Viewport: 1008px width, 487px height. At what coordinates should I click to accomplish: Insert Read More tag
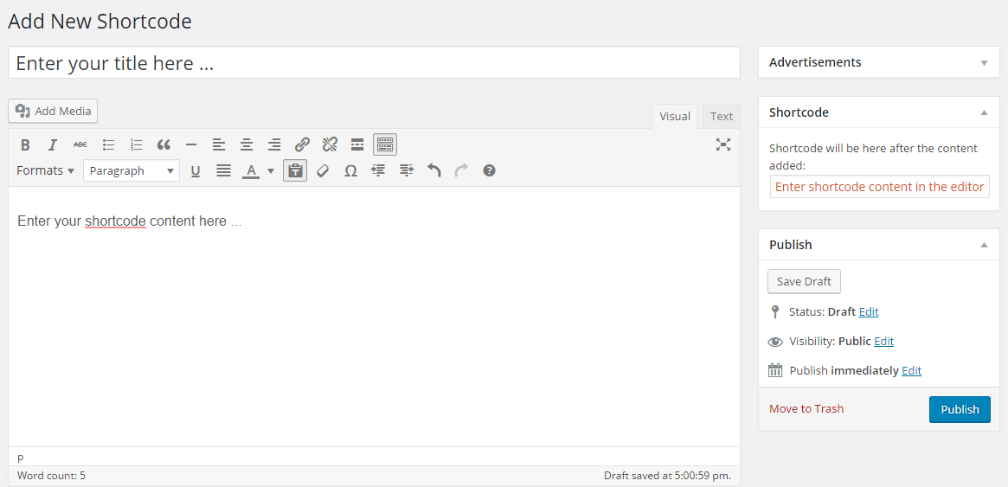[x=357, y=144]
